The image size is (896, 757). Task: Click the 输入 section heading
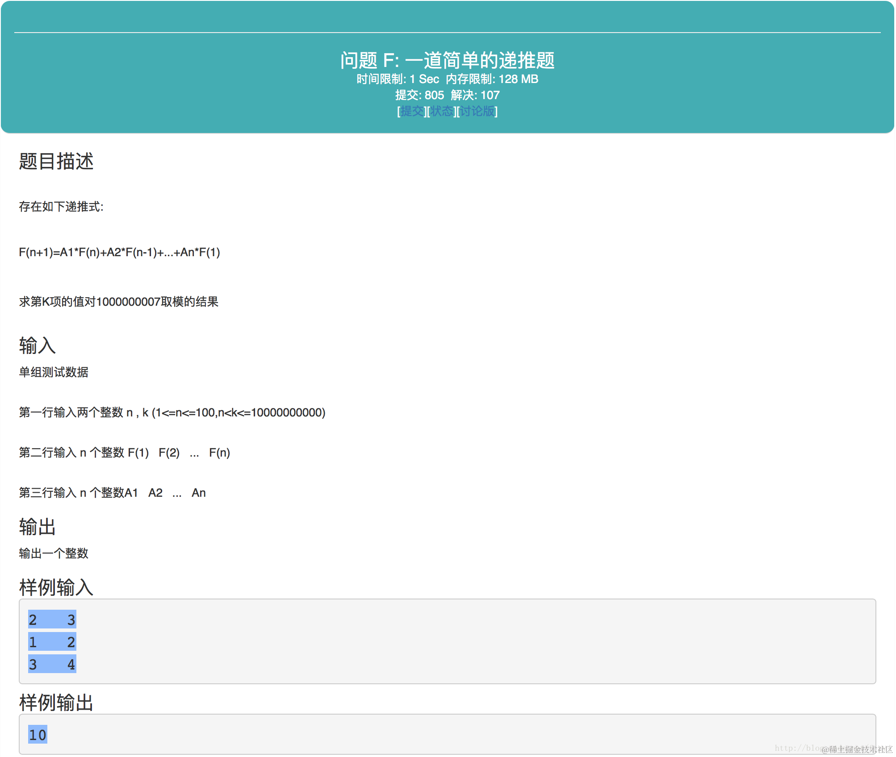coord(38,346)
